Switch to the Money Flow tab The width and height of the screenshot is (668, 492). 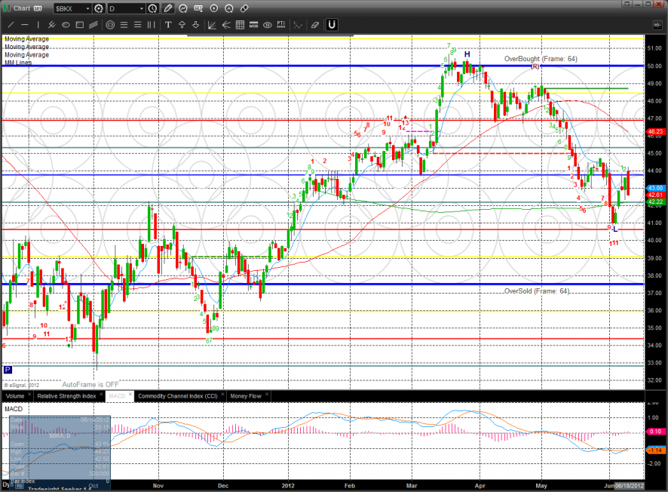(x=245, y=395)
